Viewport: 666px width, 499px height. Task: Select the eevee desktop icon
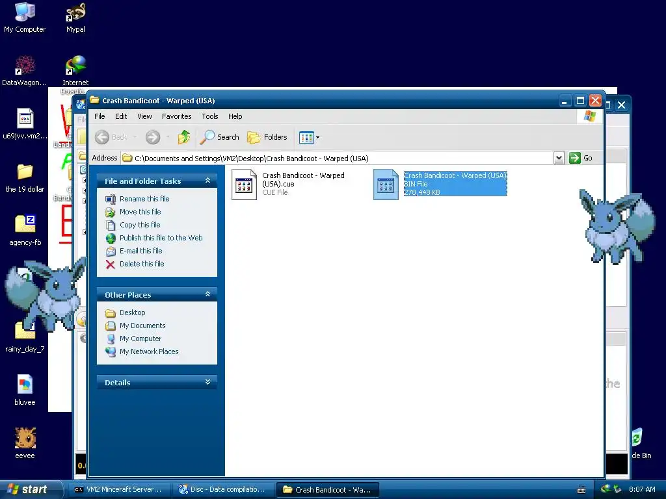tap(25, 443)
